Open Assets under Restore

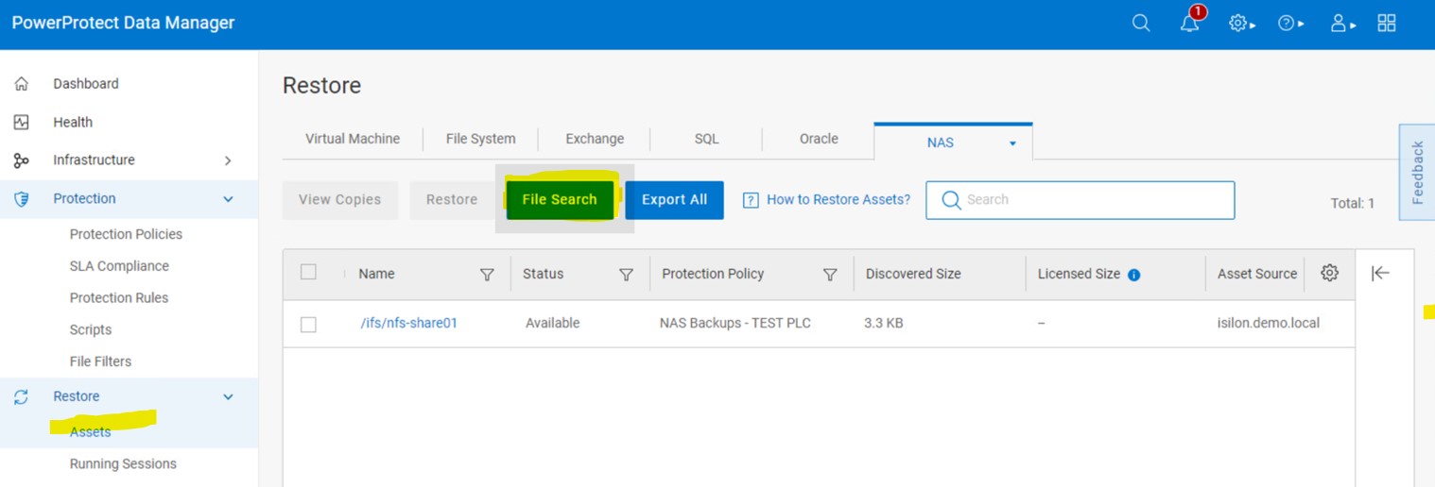(x=91, y=431)
